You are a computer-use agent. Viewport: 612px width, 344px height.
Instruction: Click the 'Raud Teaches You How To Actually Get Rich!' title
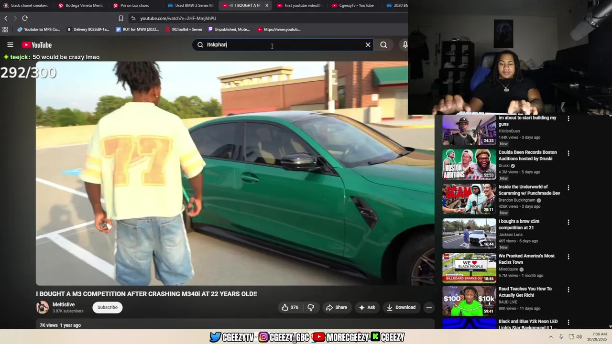(525, 292)
